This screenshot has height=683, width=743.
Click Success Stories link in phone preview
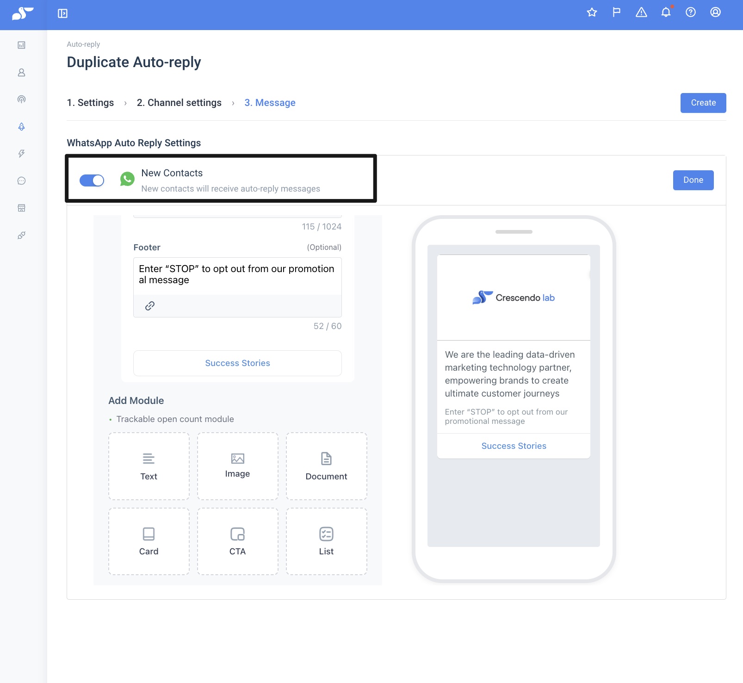coord(514,446)
